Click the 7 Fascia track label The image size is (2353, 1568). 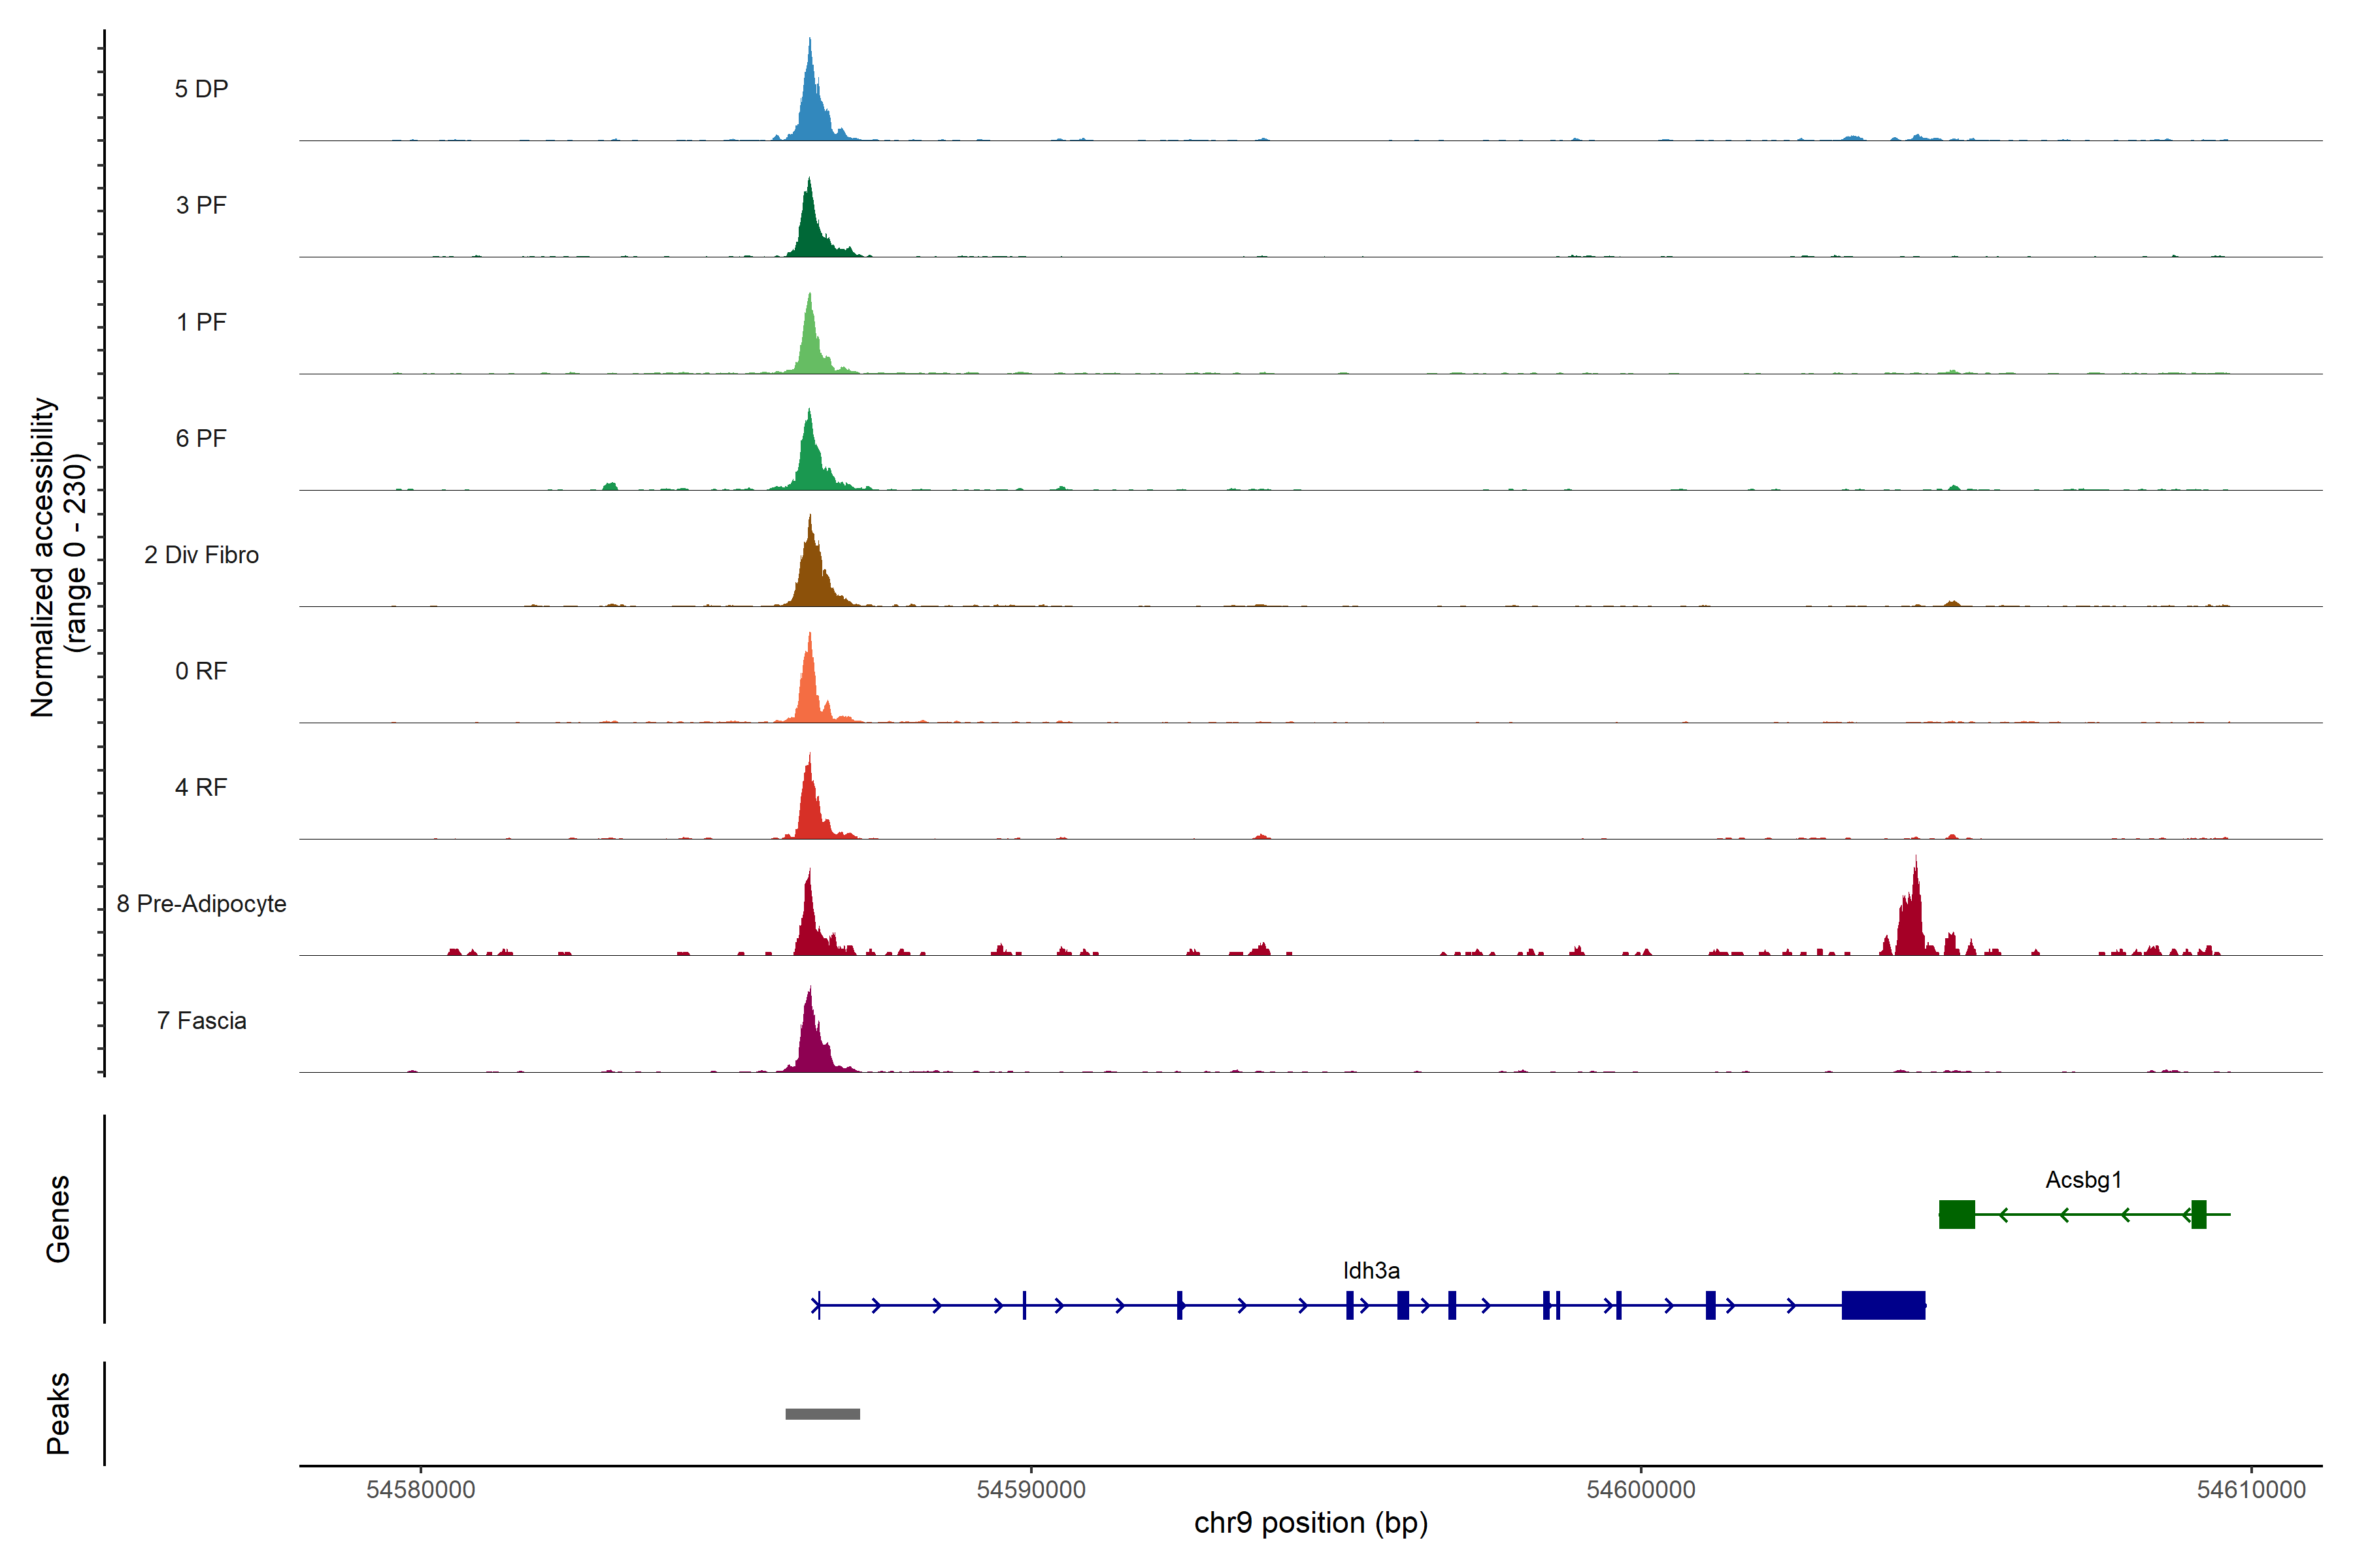pos(201,1020)
